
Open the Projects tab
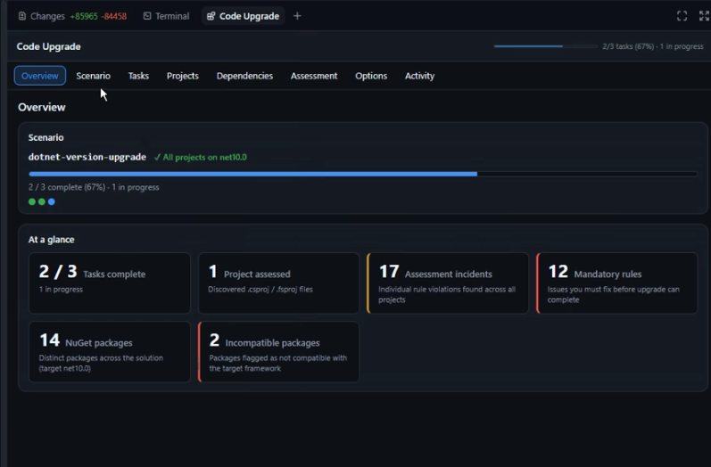coord(182,76)
